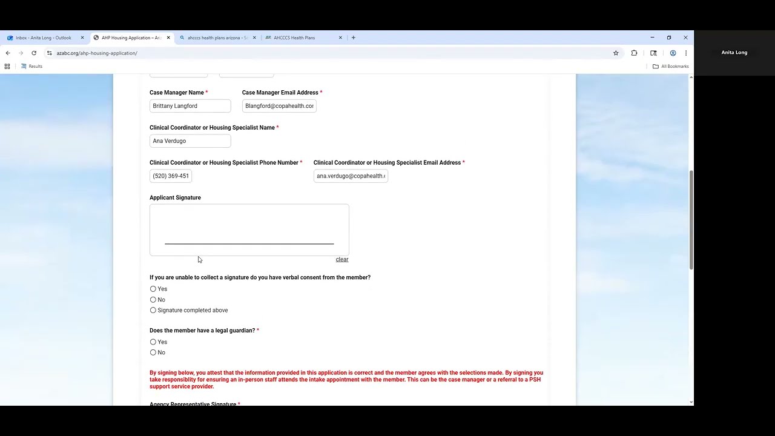Select Yes for verbal consent
Viewport: 775px width, 436px height.
(153, 289)
